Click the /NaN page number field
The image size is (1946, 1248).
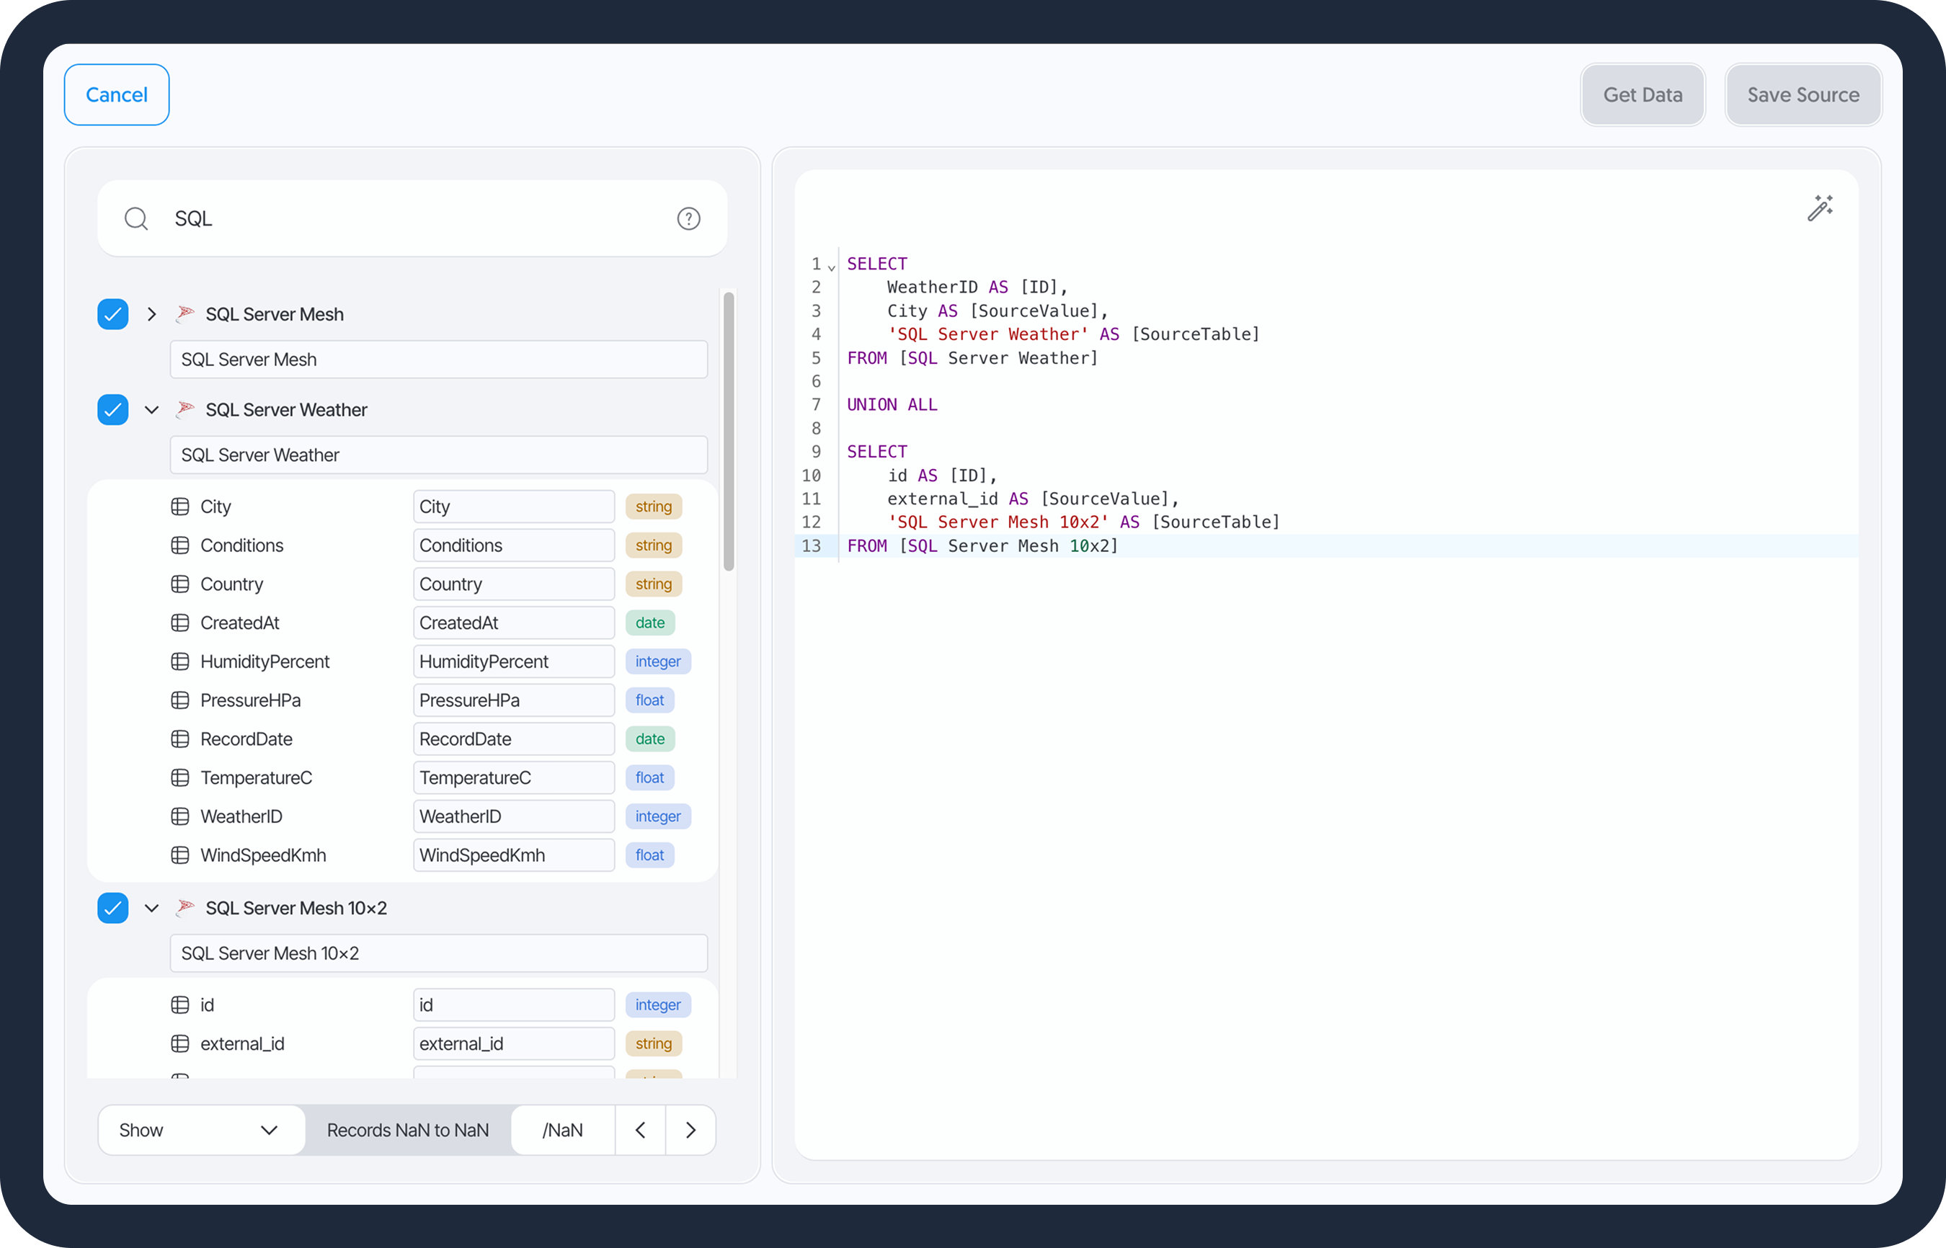(562, 1130)
